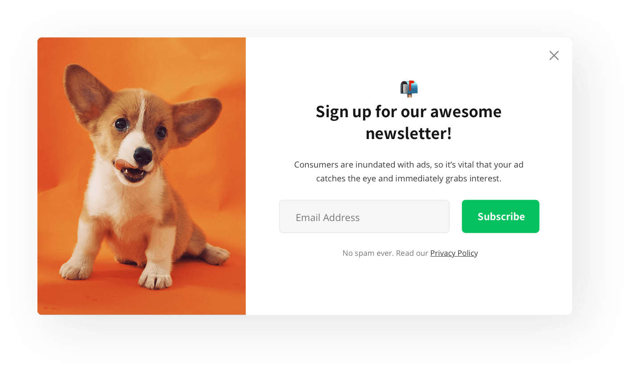Close the newsletter popup with the X
The image size is (631, 373).
pos(554,55)
